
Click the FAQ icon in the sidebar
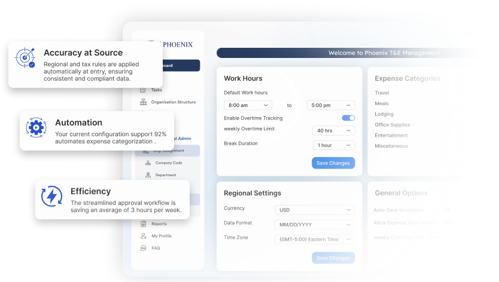tap(144, 247)
